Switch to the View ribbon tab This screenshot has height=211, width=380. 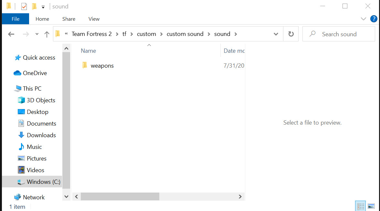click(94, 19)
